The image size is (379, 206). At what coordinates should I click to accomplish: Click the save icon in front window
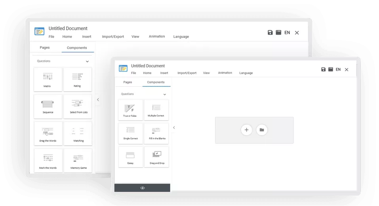coord(323,69)
